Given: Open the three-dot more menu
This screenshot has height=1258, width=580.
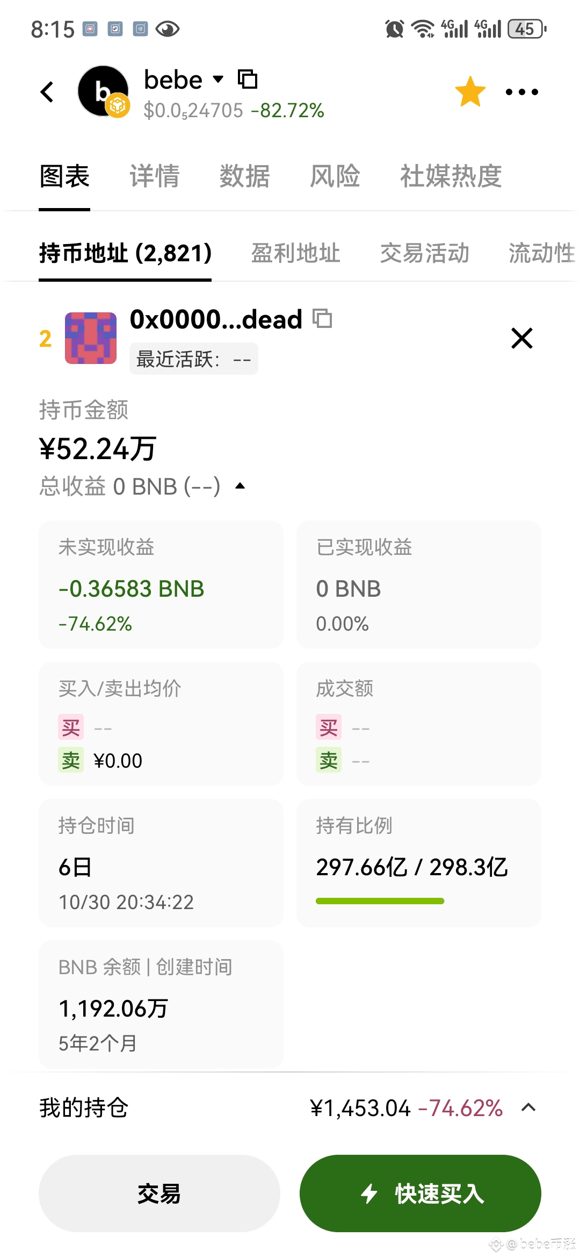Looking at the screenshot, I should point(521,92).
